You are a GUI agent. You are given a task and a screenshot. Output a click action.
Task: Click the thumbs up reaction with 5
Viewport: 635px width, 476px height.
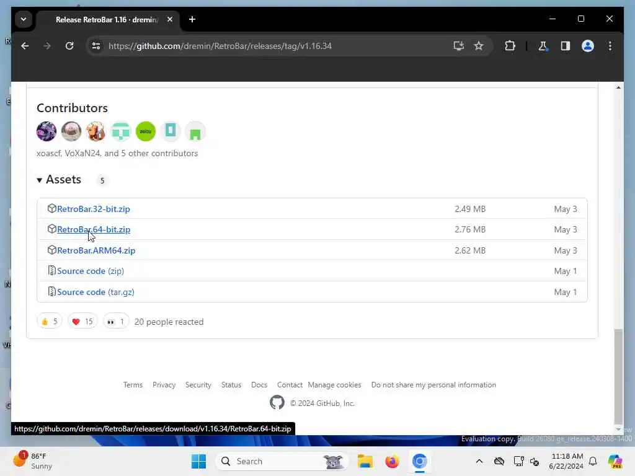click(50, 322)
